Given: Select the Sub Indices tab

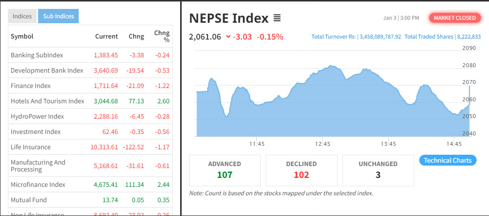Looking at the screenshot, I should 58,16.
